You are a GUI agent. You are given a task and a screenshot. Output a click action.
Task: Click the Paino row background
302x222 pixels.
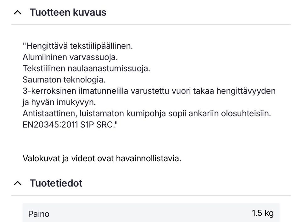click(151, 213)
